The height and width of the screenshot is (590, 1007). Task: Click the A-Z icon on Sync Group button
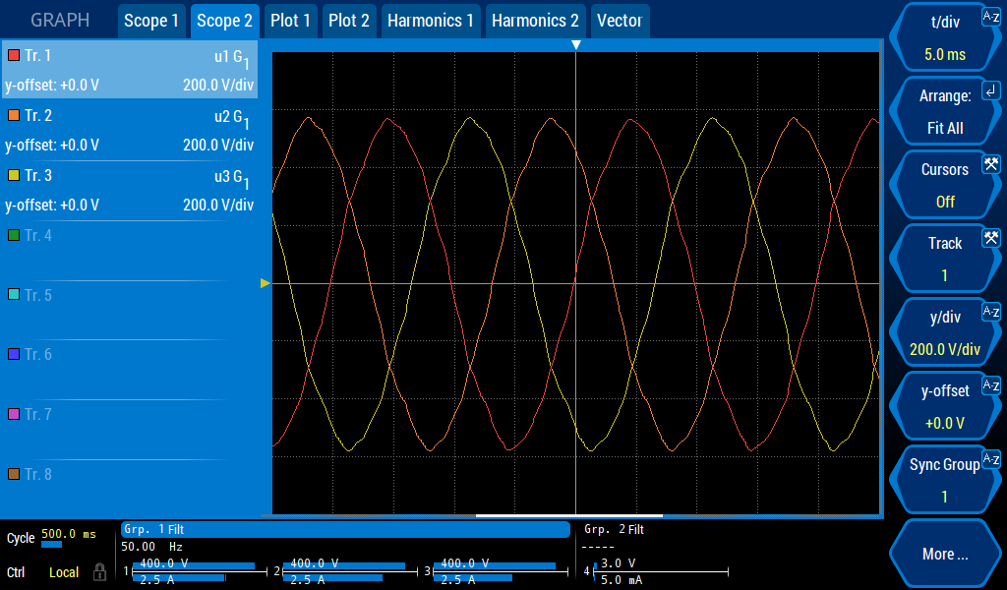pyautogui.click(x=990, y=458)
